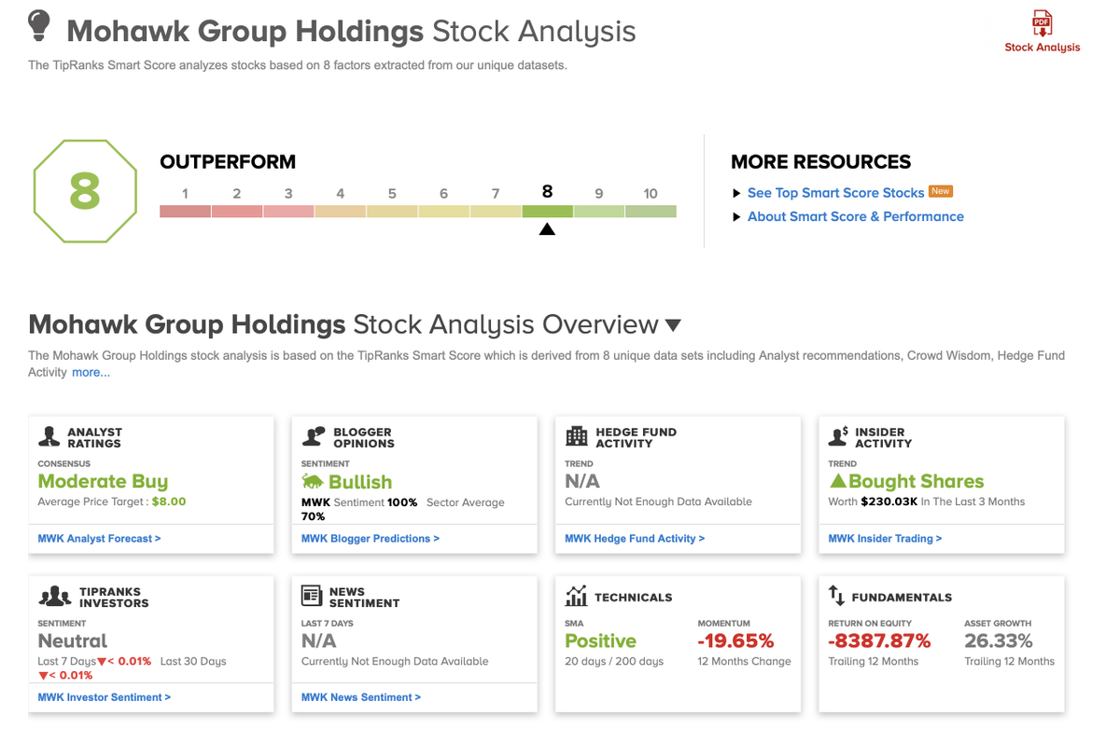Click score segment 3 on the scale
The height and width of the screenshot is (729, 1120).
(289, 212)
